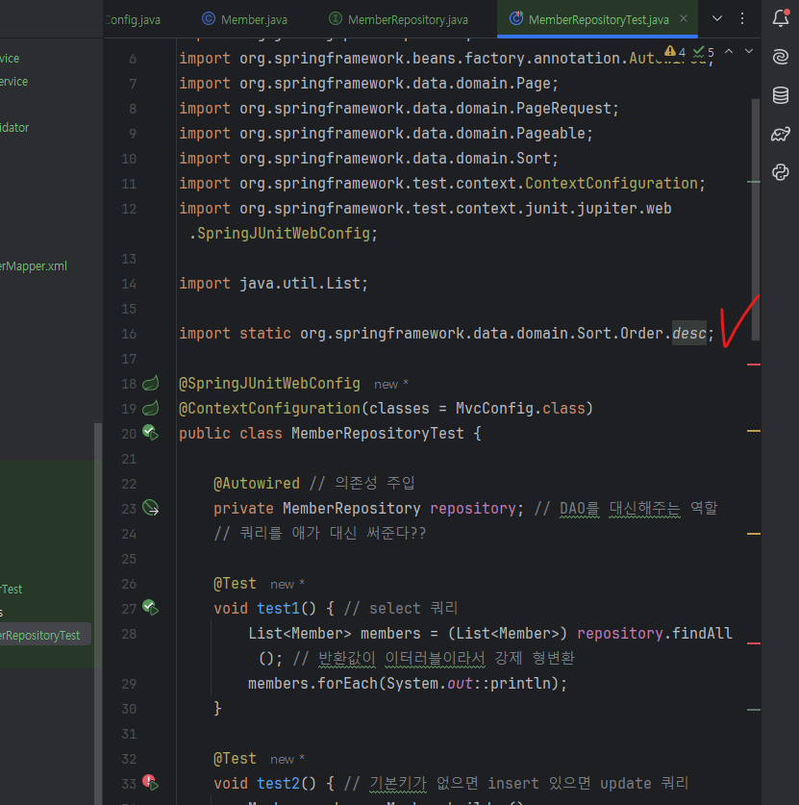Open the Notifications bell panel
Viewport: 799px width, 805px height.
point(781,18)
